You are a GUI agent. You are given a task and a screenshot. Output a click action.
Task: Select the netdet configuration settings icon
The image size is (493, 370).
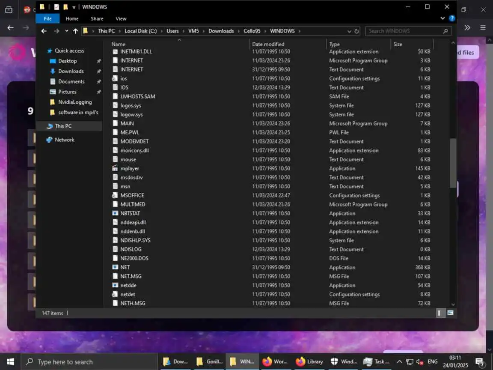tap(115, 295)
